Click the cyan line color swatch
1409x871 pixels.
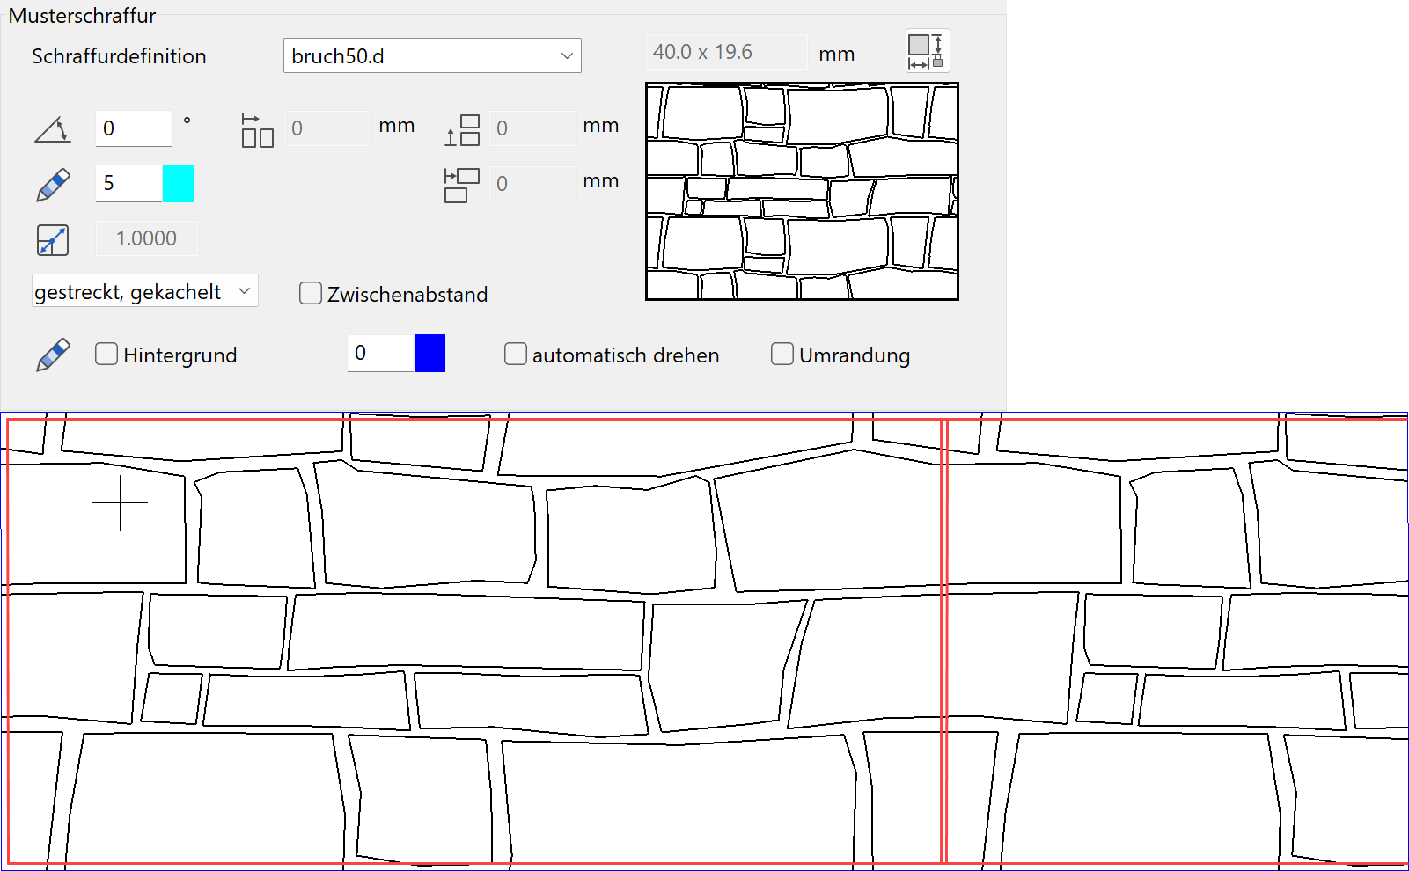point(179,183)
